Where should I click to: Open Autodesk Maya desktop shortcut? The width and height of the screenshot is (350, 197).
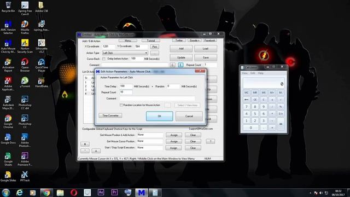click(x=8, y=102)
